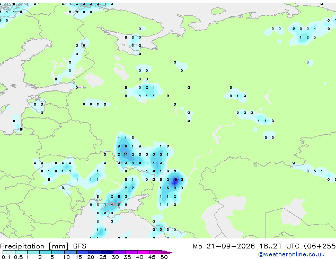The width and height of the screenshot is (336, 259).
Task: Click the Mo 21-09-2026 date label
Action: (x=224, y=246)
